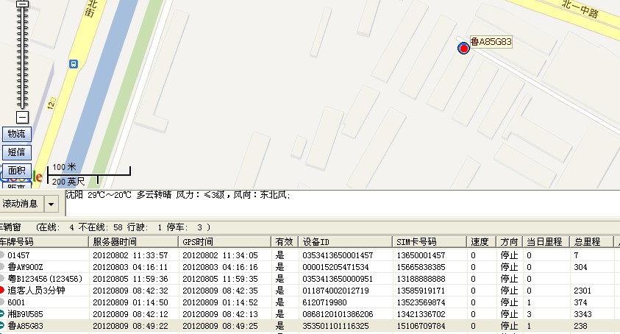Viewport: 620px width, 334px height.
Task: Click the 鲁A85G83 label on the map
Action: [x=491, y=42]
